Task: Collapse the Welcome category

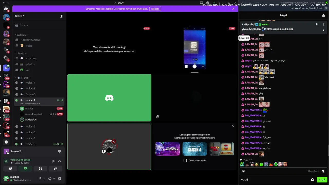Action: [x=23, y=35]
